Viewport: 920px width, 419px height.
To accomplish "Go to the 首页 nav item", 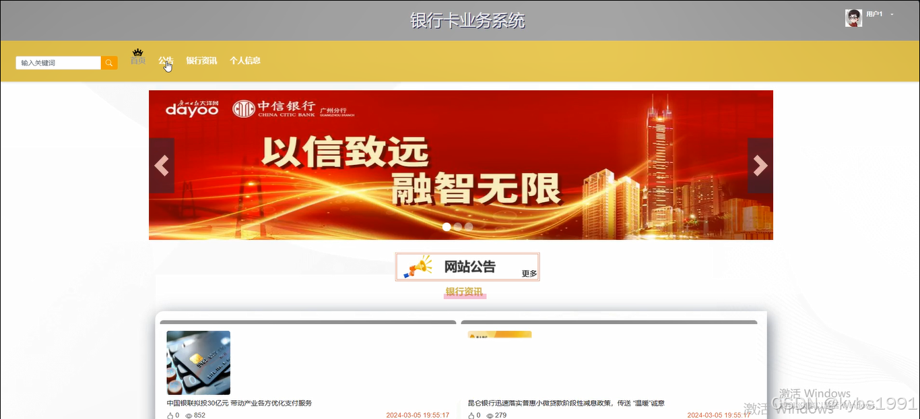I will pyautogui.click(x=138, y=61).
